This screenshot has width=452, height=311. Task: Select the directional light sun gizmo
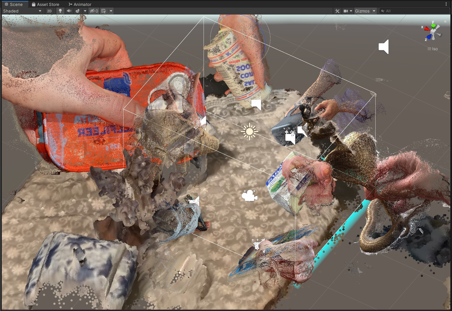tap(249, 132)
